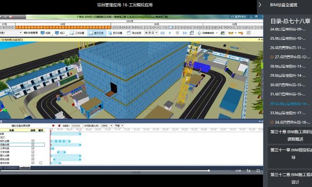
Task: Click the red record dot in animation panel
Action: click(53, 125)
